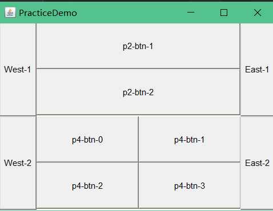Click the PracticeDemo title bar text
This screenshot has height=211, width=273.
[48, 13]
